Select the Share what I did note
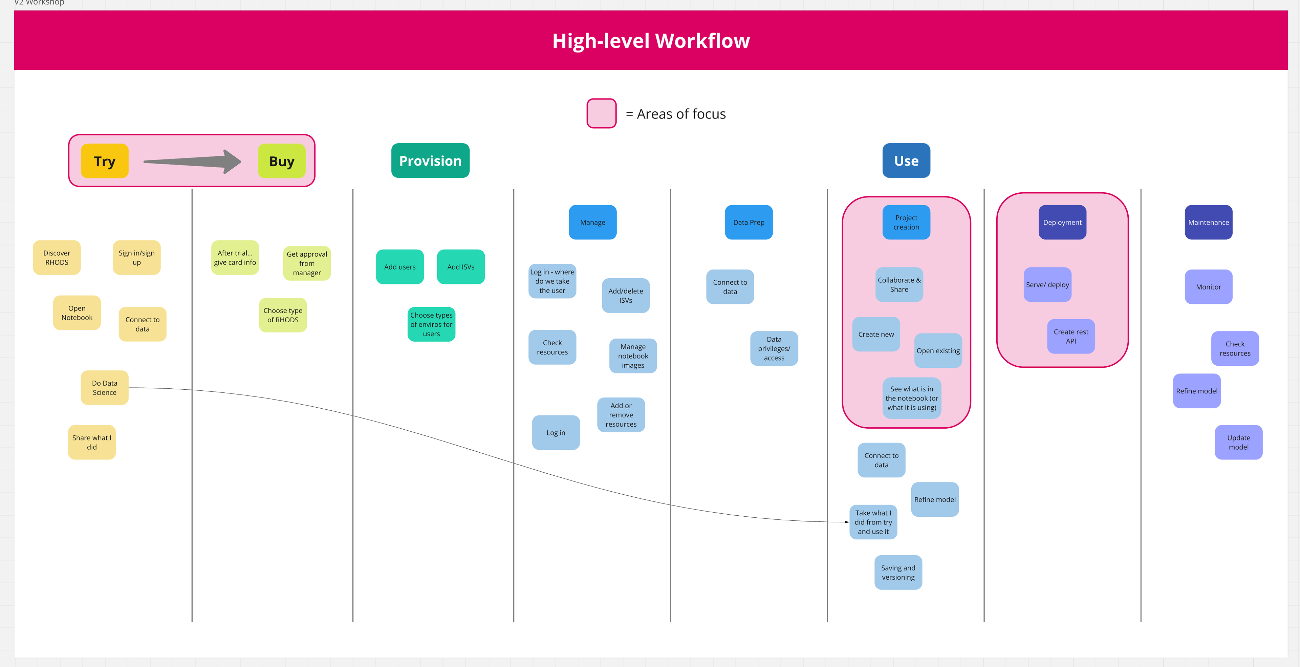The width and height of the screenshot is (1300, 667). 92,442
